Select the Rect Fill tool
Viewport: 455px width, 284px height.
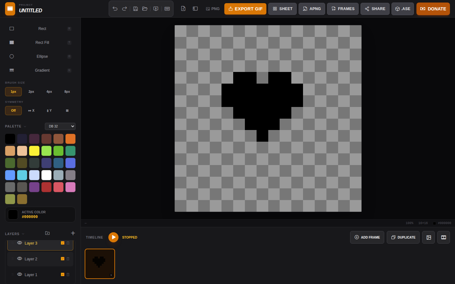point(40,43)
